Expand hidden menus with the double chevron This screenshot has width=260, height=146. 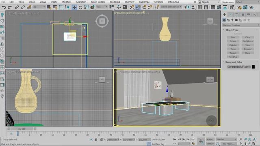pos(195,2)
